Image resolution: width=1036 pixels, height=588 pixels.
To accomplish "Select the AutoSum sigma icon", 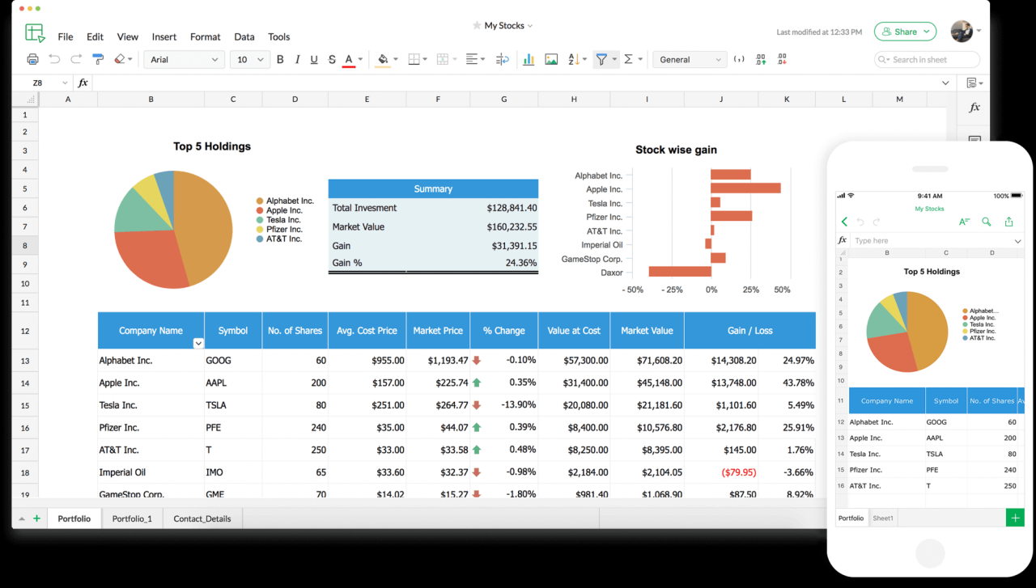I will coord(628,59).
